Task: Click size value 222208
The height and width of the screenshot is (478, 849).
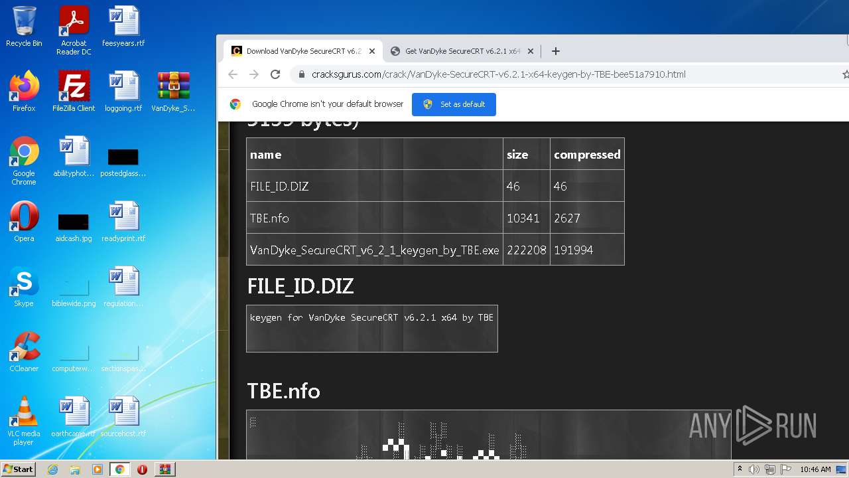Action: 527,250
